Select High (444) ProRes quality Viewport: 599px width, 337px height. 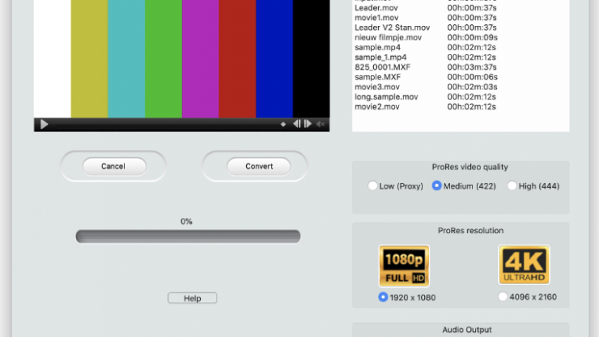click(512, 186)
